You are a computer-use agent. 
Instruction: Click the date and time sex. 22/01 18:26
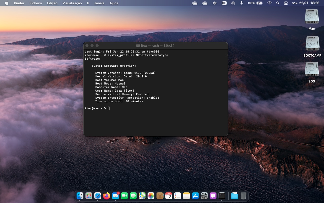(x=305, y=3)
